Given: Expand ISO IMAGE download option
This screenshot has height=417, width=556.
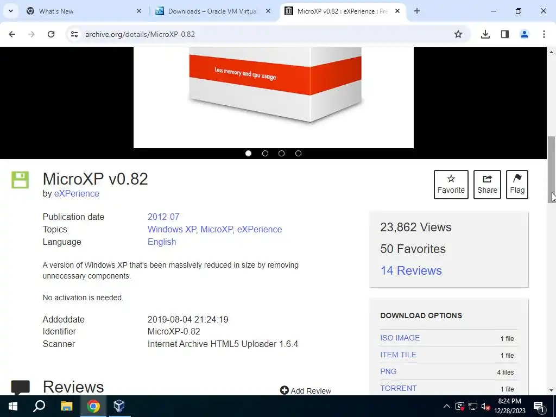Looking at the screenshot, I should [x=400, y=338].
